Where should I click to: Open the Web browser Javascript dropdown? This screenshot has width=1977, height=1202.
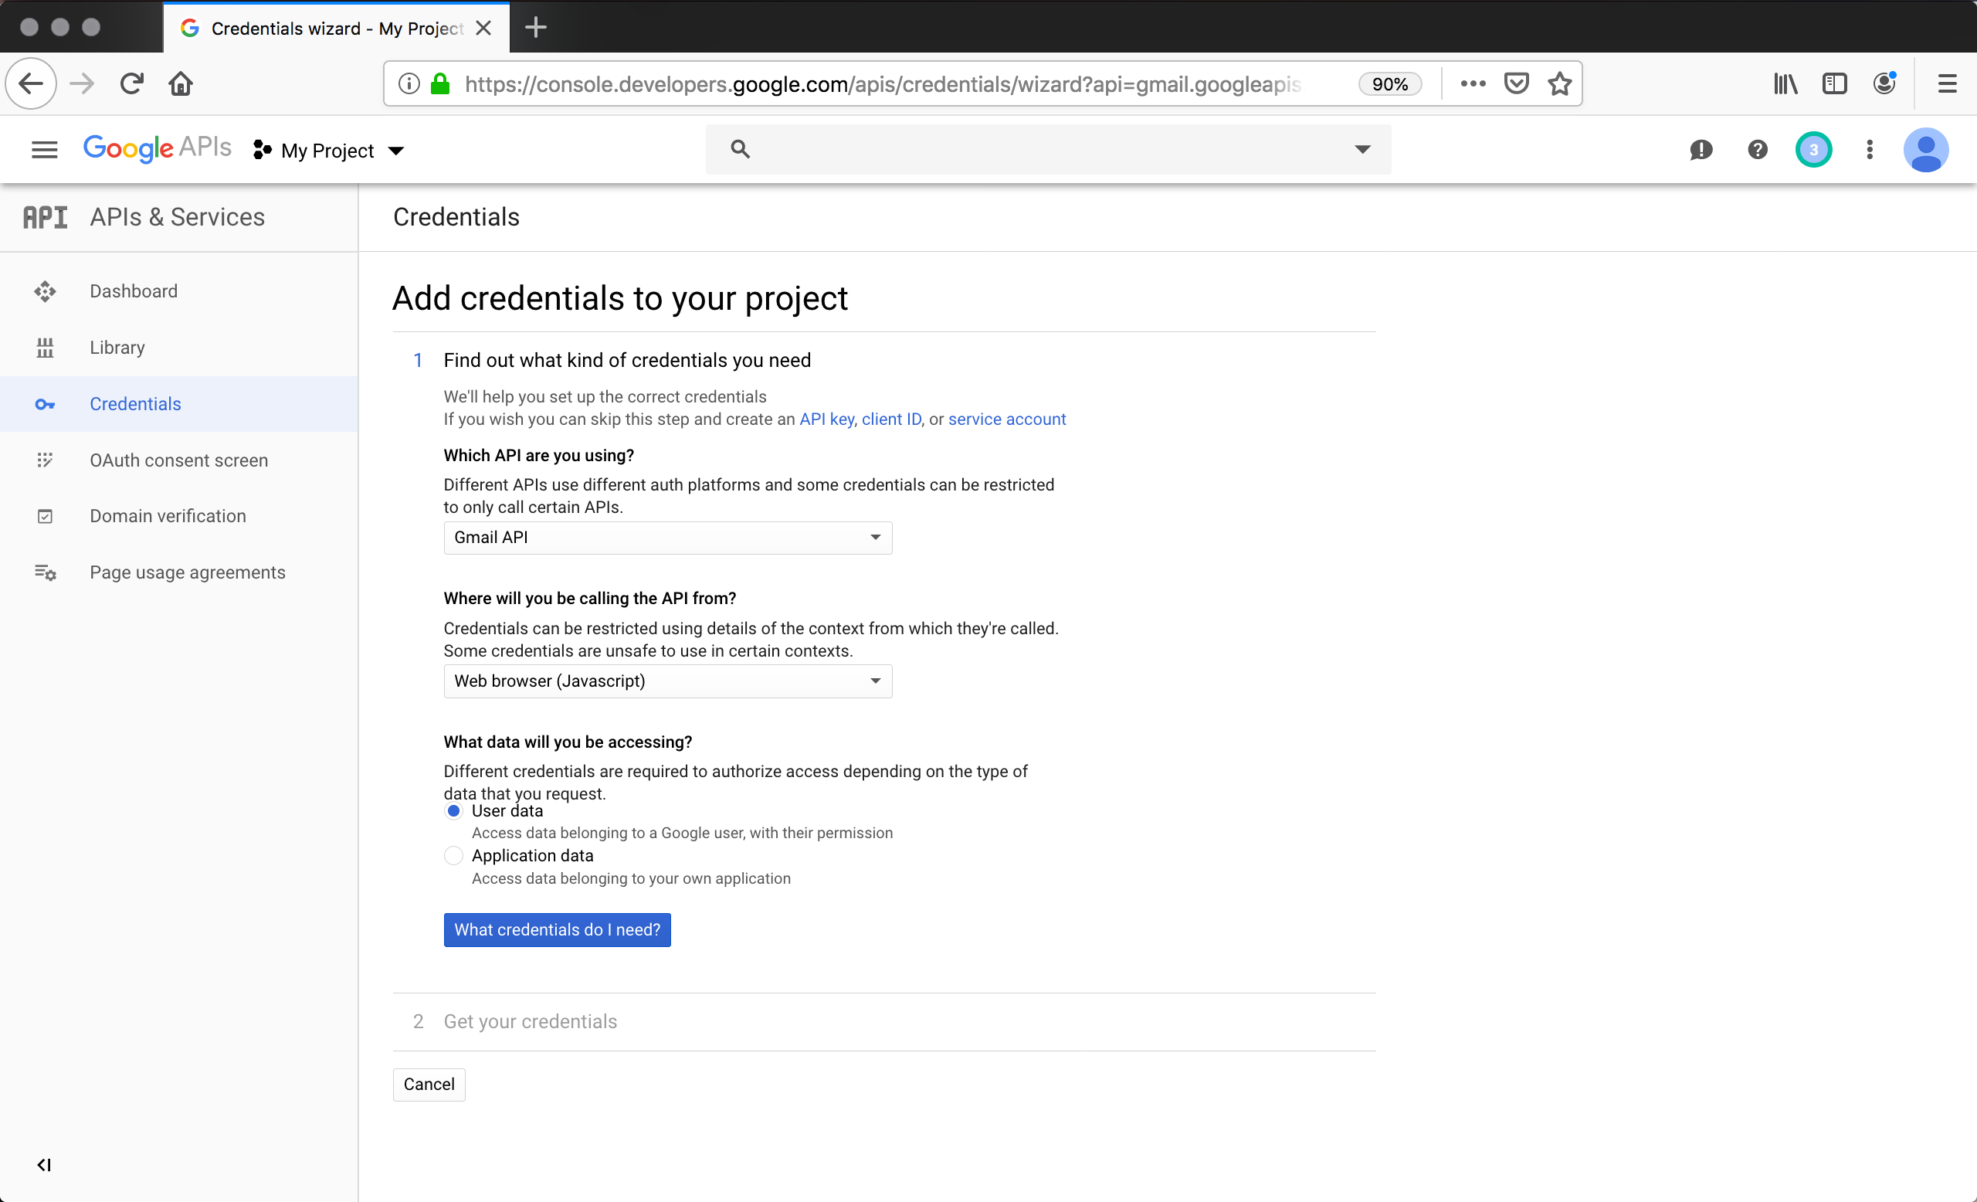click(668, 681)
